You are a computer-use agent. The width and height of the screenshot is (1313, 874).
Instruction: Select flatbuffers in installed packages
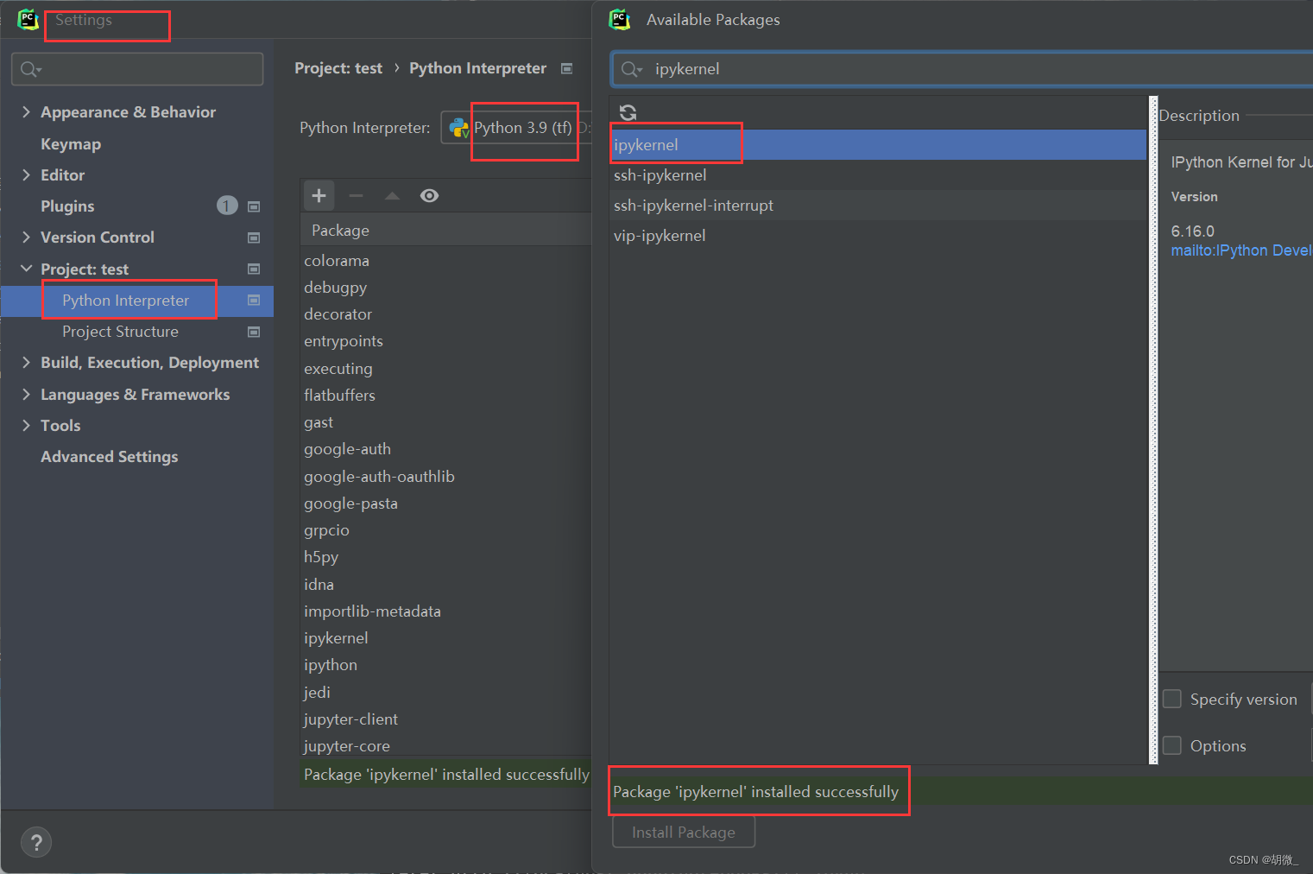click(445, 396)
